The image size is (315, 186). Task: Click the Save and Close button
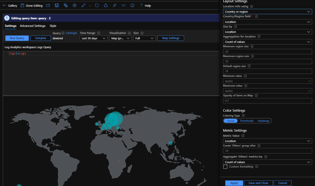tap(258, 183)
